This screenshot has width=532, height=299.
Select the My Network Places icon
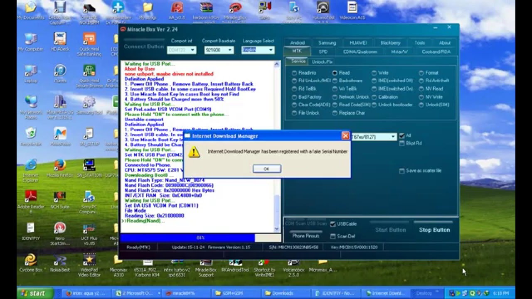[x=31, y=107]
